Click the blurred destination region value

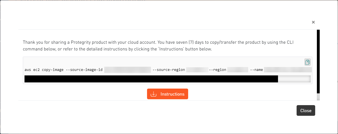pyautogui.click(x=237, y=70)
